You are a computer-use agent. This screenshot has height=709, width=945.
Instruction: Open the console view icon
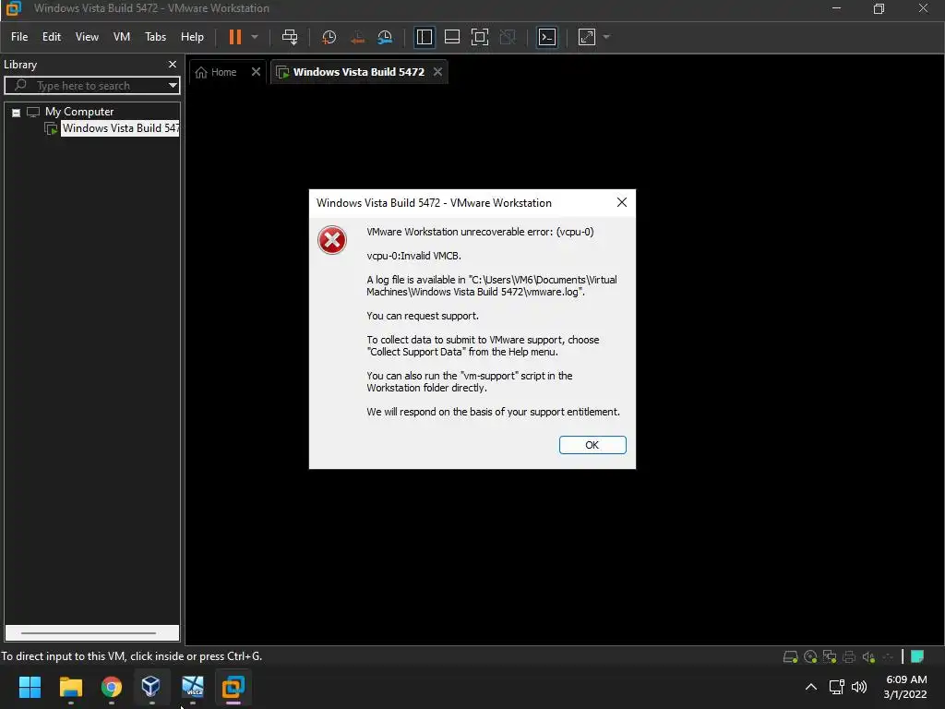(x=546, y=37)
